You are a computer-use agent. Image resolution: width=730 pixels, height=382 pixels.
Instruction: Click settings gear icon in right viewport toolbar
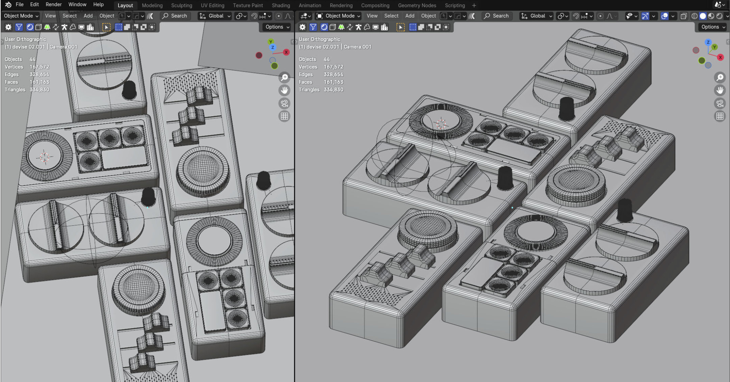[303, 27]
